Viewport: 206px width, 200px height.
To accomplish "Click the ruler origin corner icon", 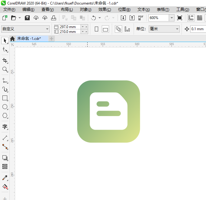I will (12, 45).
